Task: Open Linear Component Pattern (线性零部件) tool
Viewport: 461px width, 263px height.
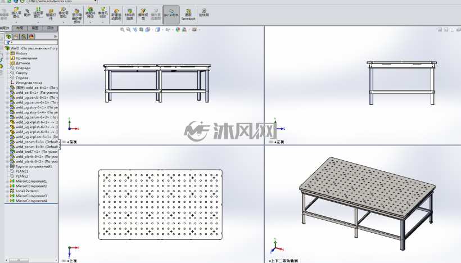Action: tap(38, 13)
